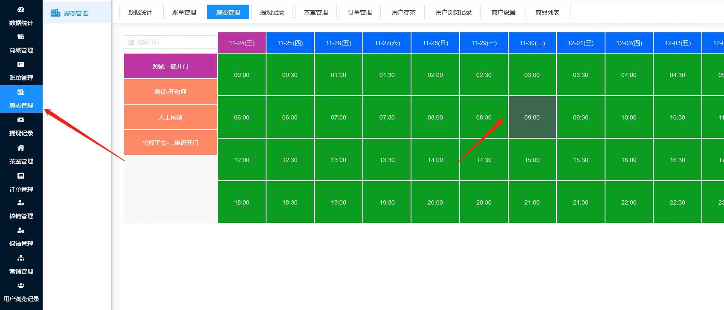724x310 pixels.
Task: Pick the 09:00 time slot
Action: [x=532, y=117]
